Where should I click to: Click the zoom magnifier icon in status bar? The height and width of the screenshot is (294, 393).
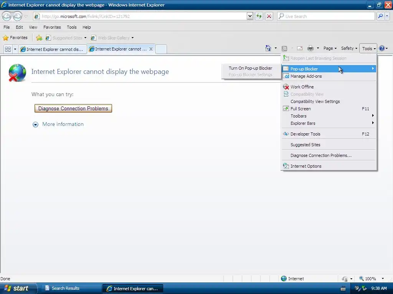[x=362, y=278]
